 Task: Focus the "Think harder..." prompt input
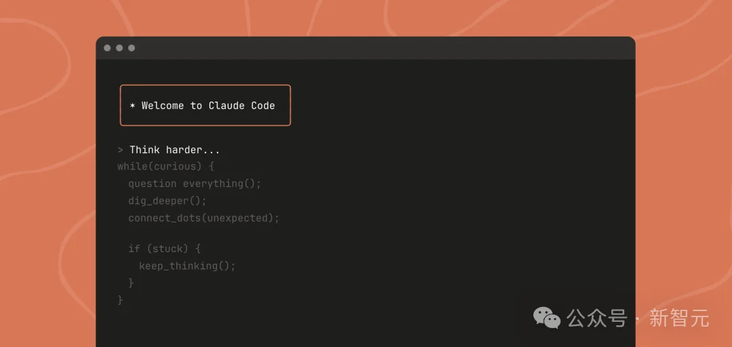click(175, 150)
